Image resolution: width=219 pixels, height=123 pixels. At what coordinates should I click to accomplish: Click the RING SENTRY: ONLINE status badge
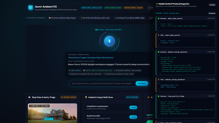pyautogui.click(x=133, y=8)
